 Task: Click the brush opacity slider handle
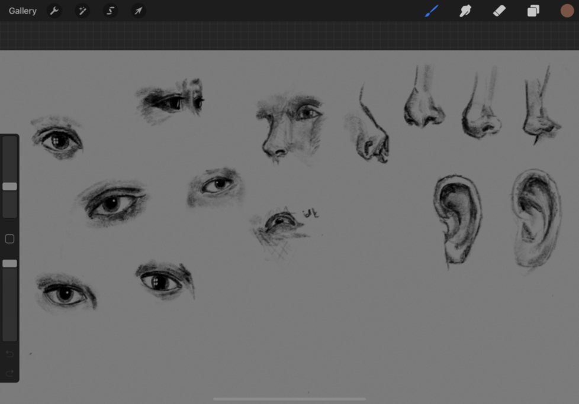tap(9, 263)
